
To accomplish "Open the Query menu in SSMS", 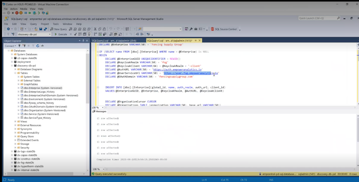I will click(33, 24).
